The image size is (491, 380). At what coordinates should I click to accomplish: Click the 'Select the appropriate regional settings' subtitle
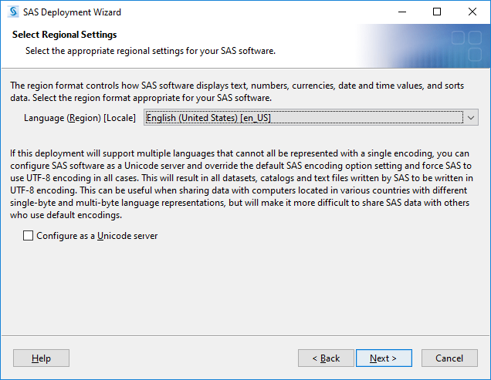click(151, 51)
